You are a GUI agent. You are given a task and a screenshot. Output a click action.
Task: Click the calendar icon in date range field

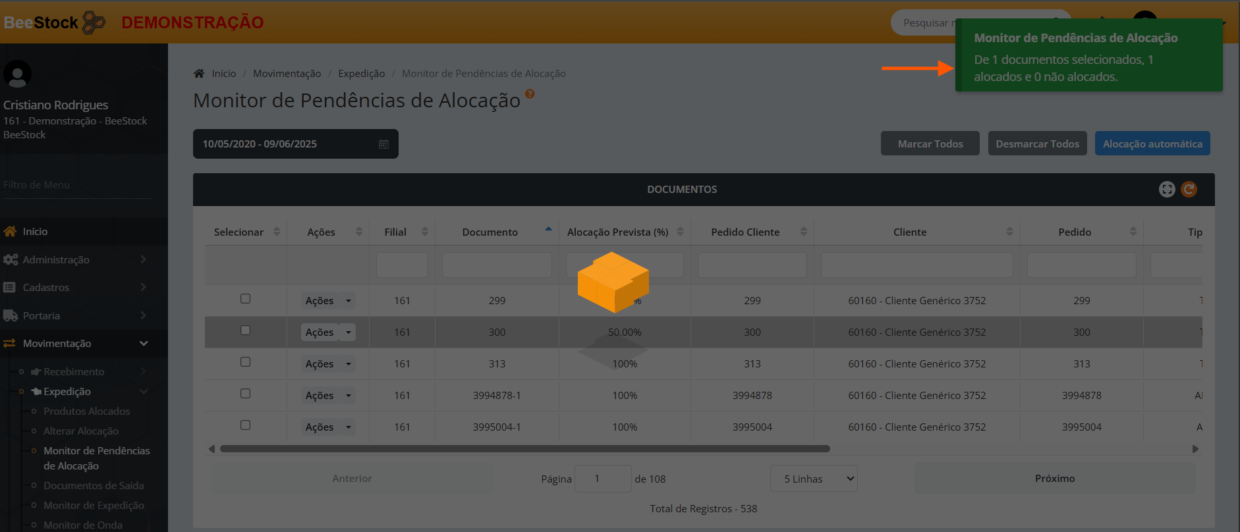[x=383, y=144]
